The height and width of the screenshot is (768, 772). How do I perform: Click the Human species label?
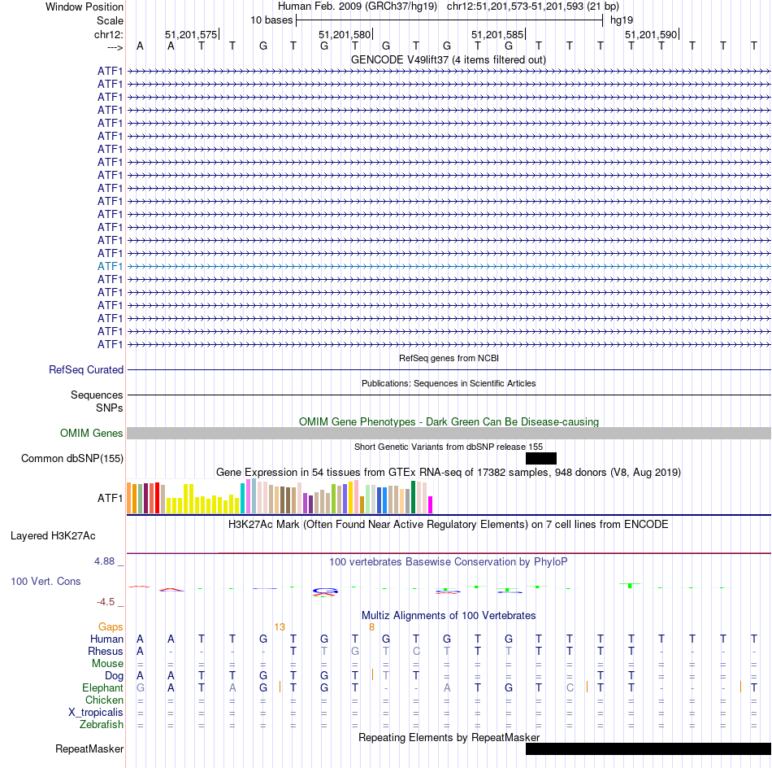pyautogui.click(x=106, y=639)
